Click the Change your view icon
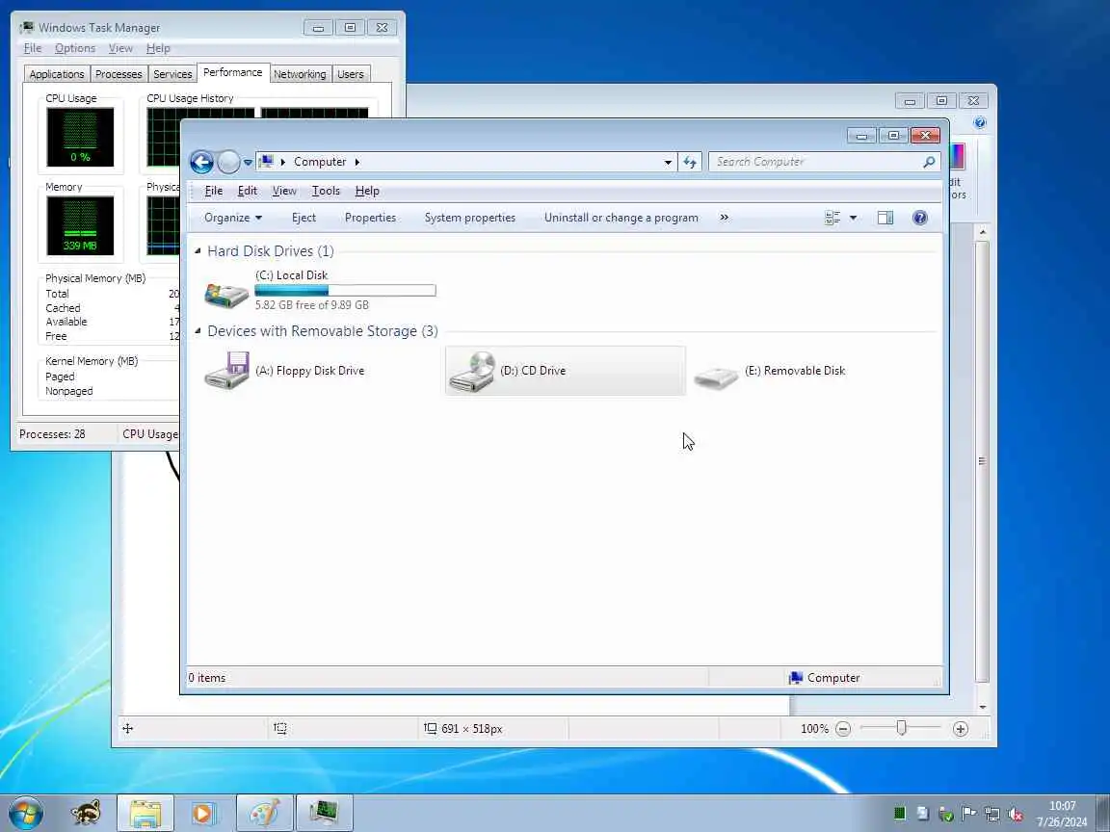Screen dimensions: 1110x832 [832, 218]
